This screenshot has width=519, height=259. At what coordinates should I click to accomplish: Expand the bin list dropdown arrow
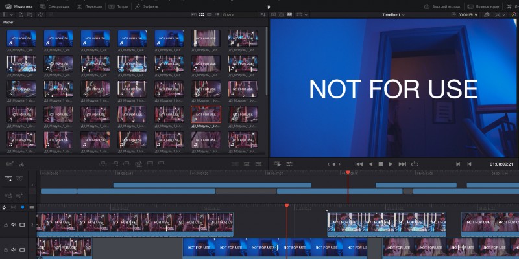[x=12, y=14]
